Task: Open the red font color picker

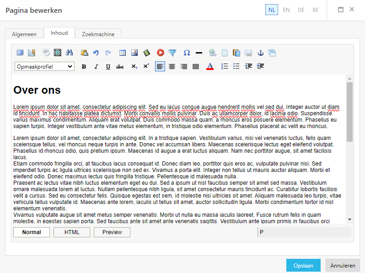Action: pos(210,67)
